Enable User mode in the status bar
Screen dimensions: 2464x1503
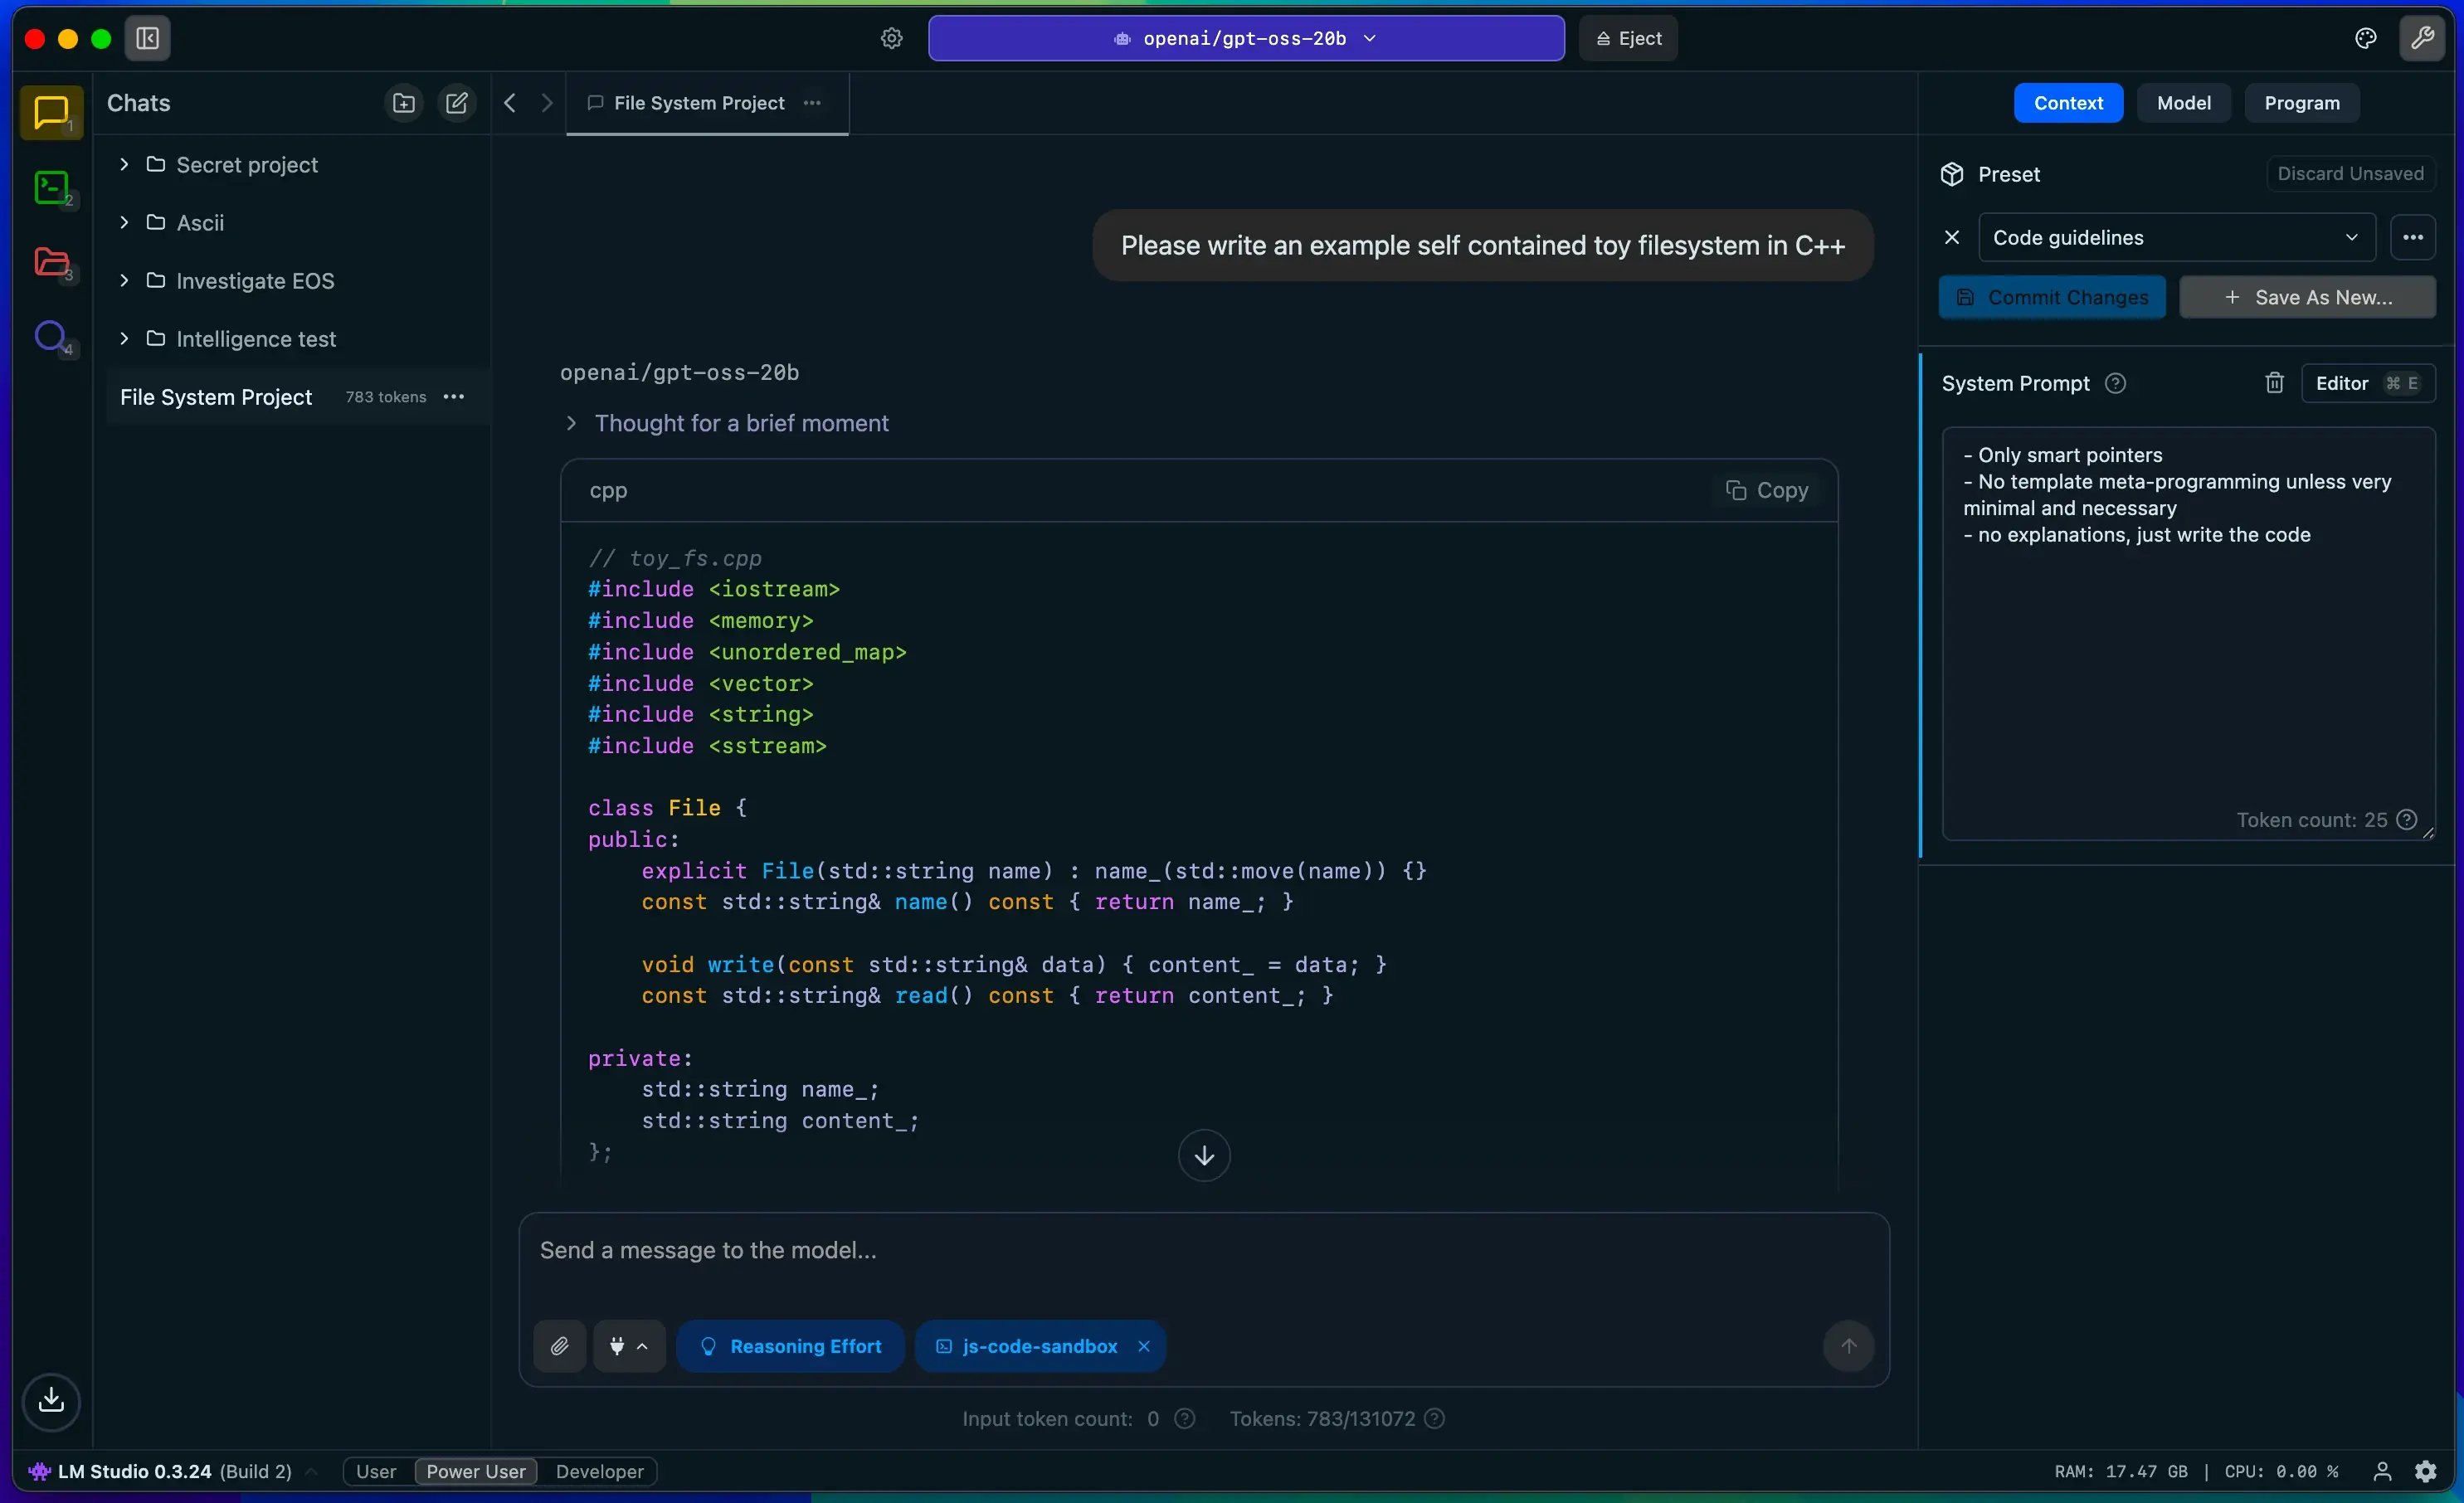pyautogui.click(x=377, y=1471)
